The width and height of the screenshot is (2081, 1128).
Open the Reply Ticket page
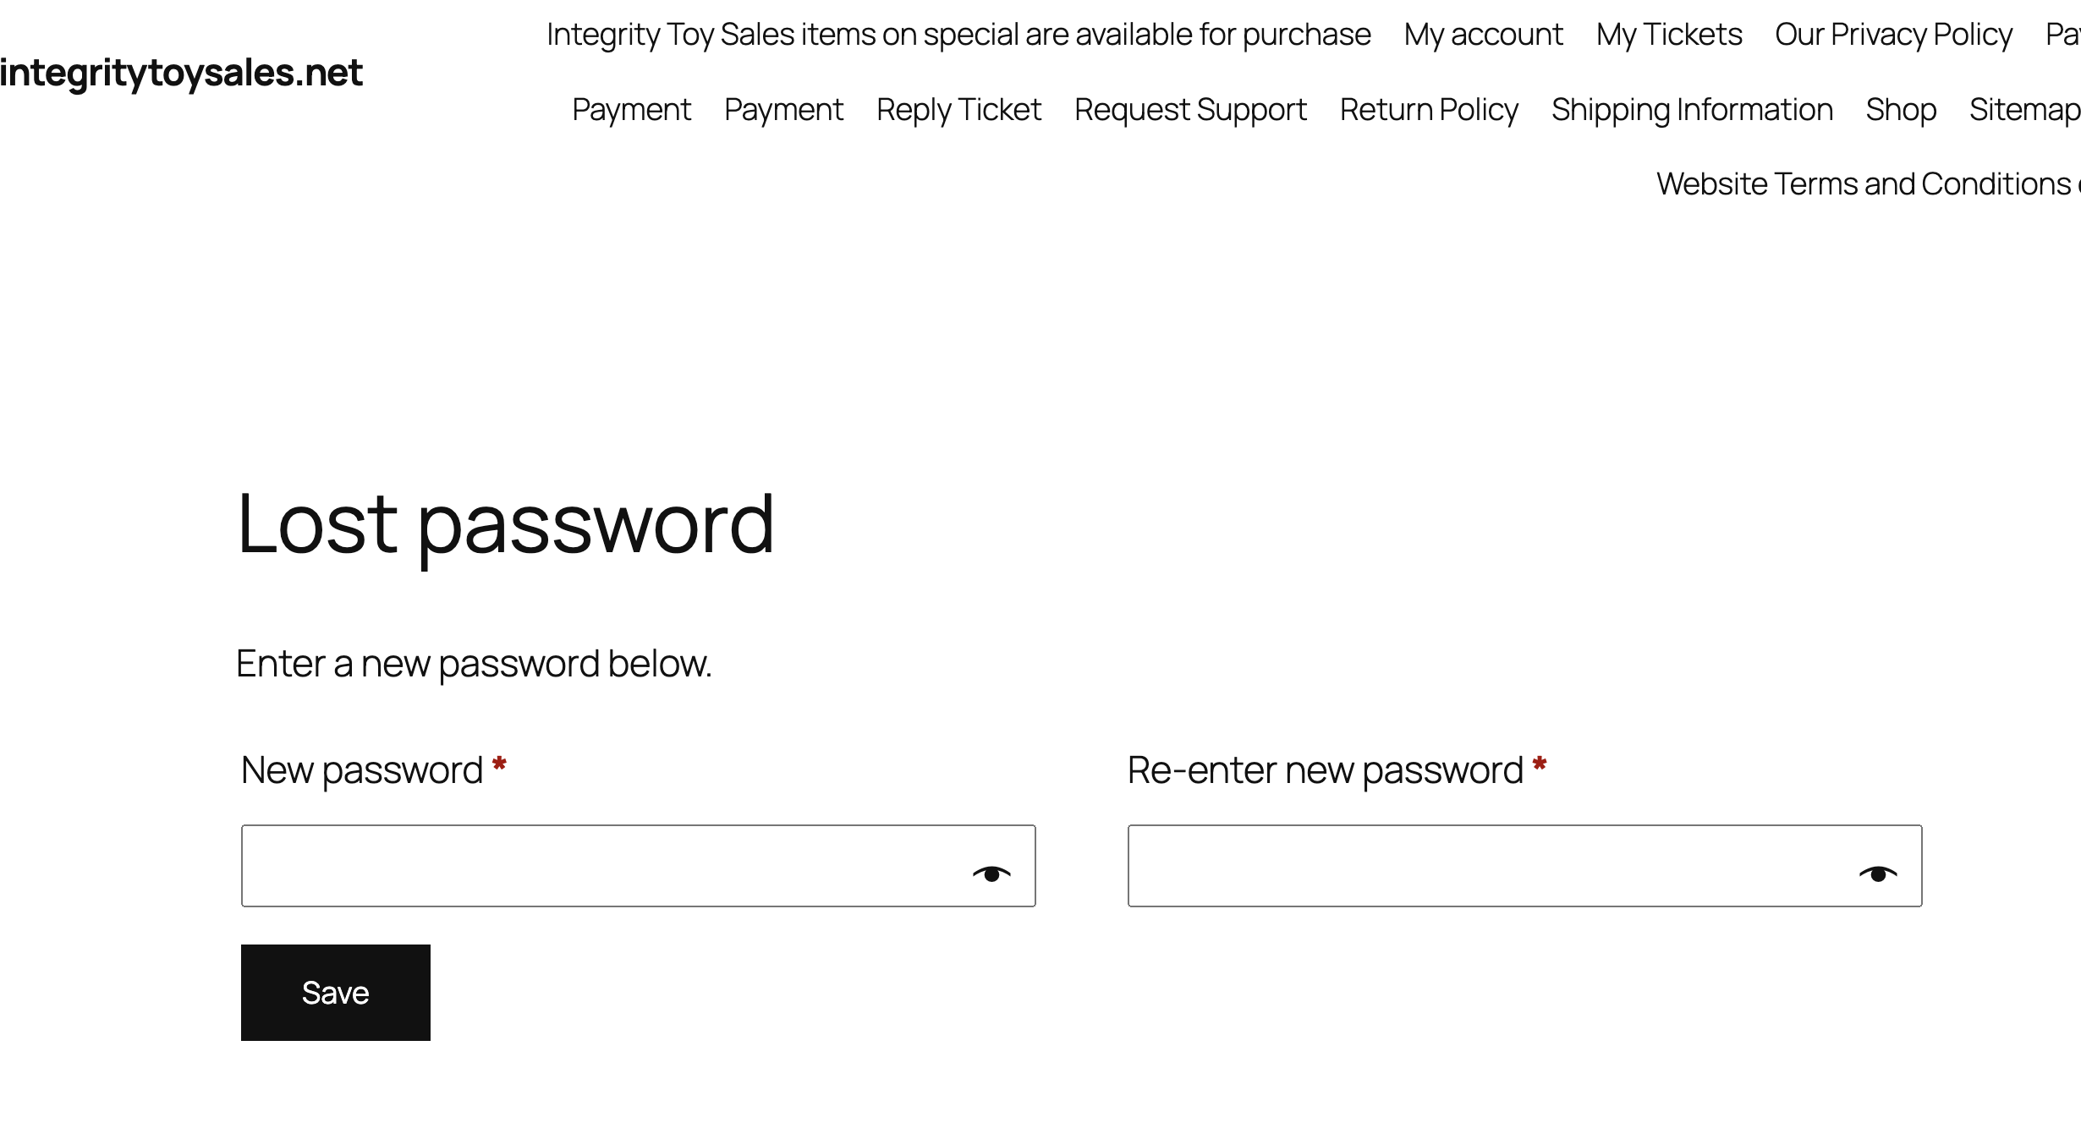958,110
